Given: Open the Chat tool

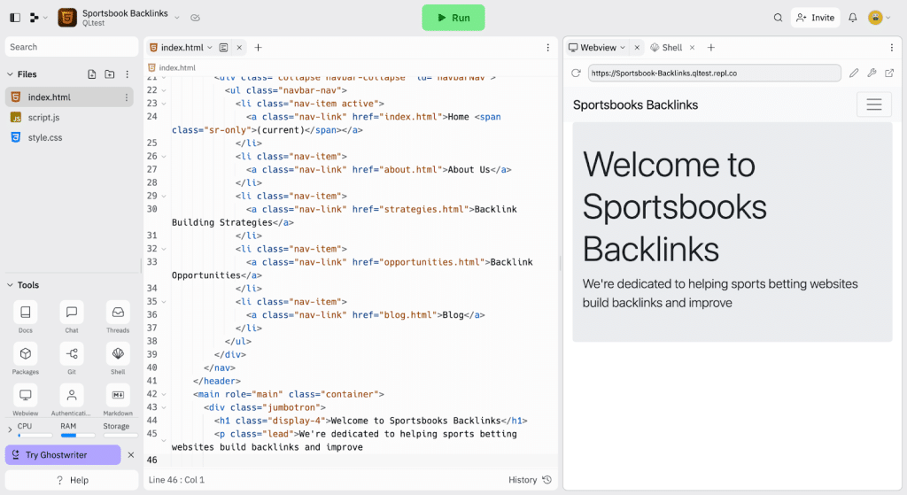Looking at the screenshot, I should pyautogui.click(x=72, y=313).
